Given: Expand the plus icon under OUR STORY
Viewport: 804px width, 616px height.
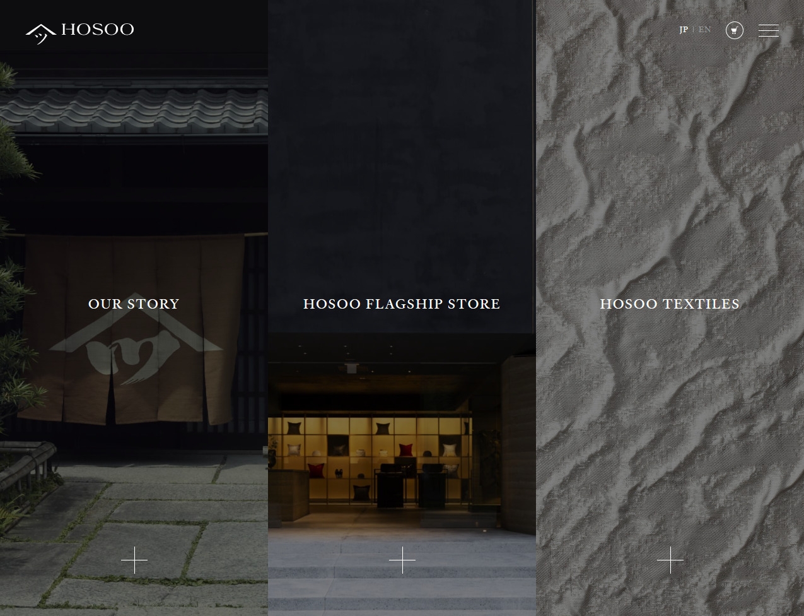Looking at the screenshot, I should click(x=134, y=560).
